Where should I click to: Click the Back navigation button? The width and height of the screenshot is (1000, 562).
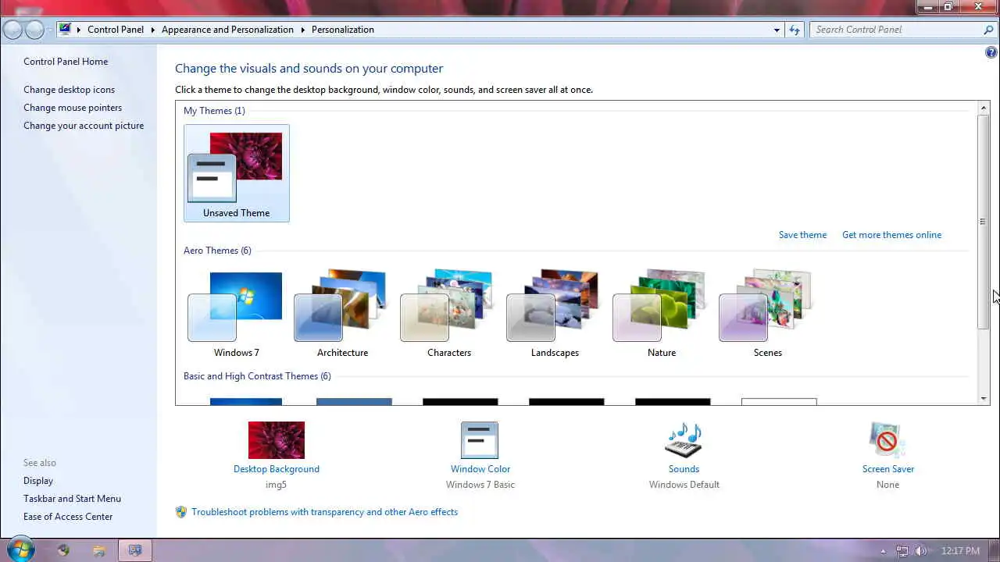(12, 30)
